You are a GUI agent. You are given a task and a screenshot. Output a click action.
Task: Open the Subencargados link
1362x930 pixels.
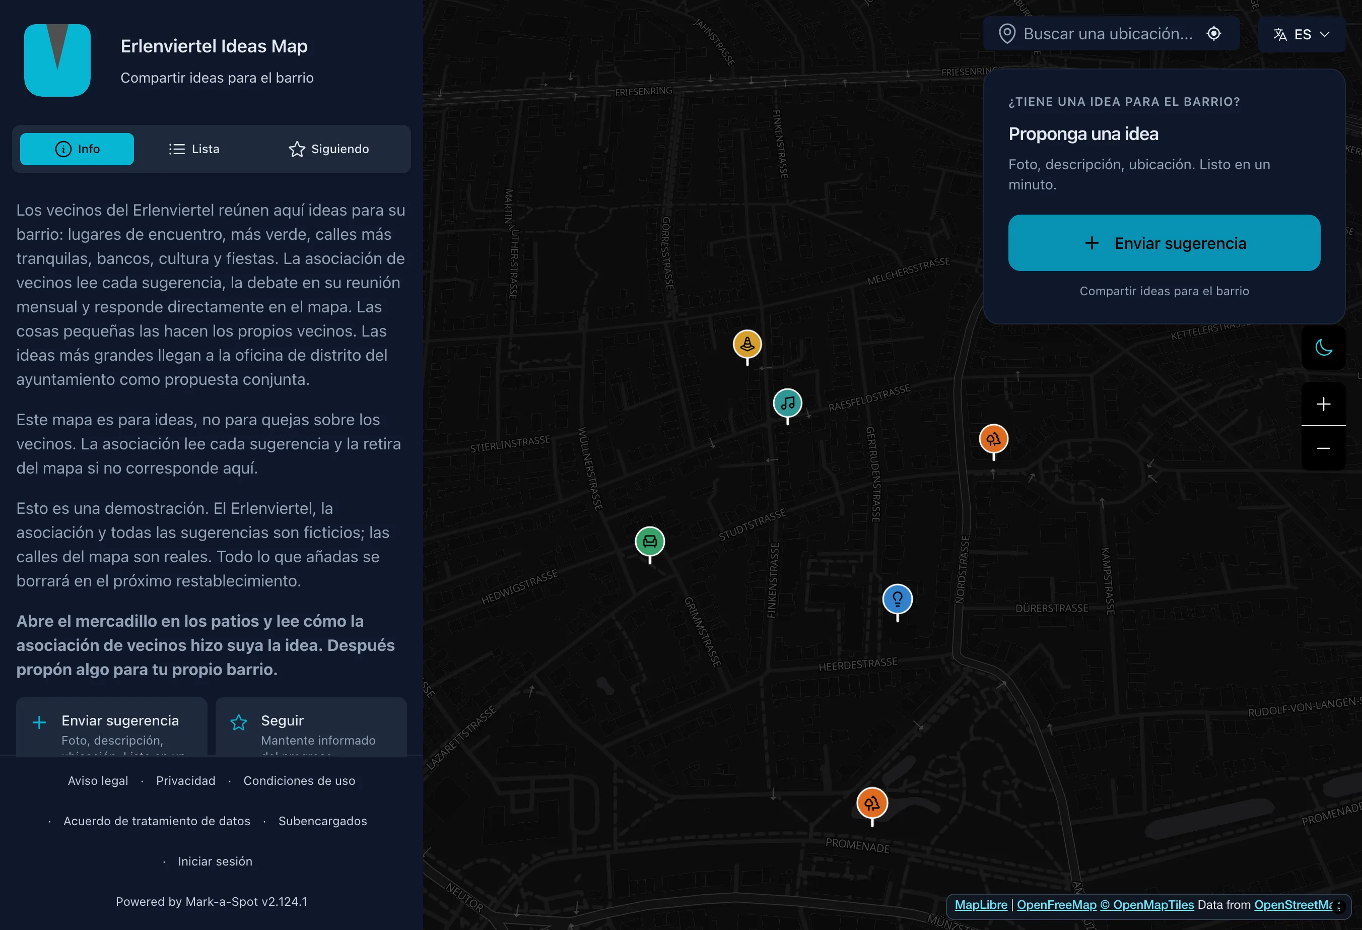(x=323, y=821)
